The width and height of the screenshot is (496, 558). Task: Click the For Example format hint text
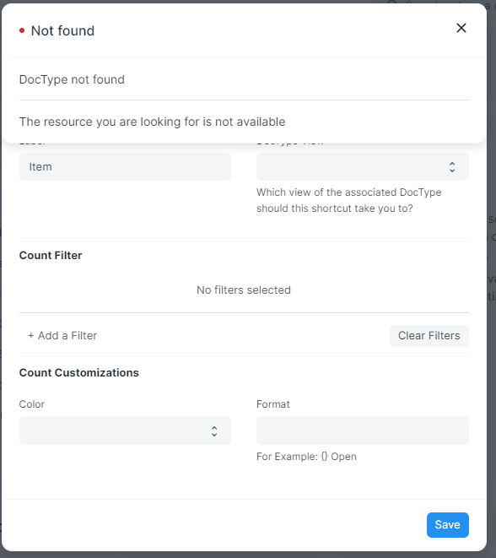(306, 457)
